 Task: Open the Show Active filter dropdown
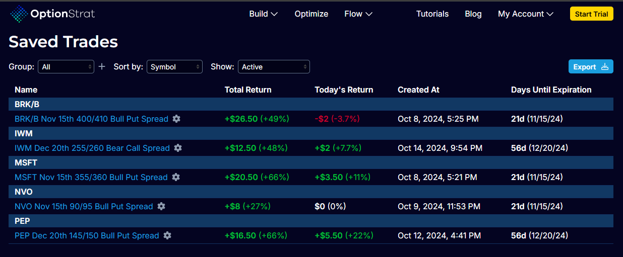pos(274,67)
